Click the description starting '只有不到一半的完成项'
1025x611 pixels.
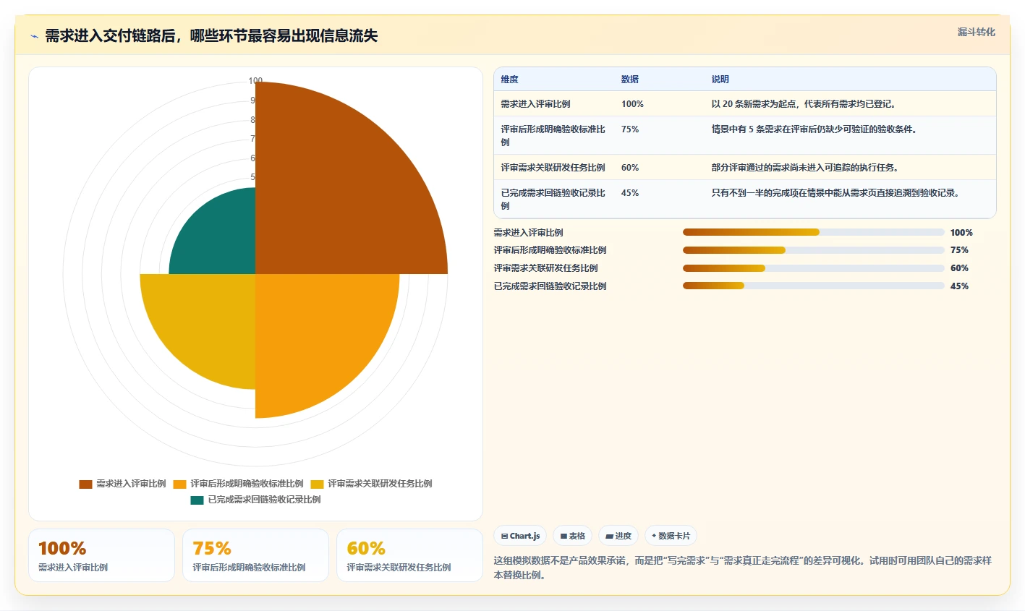click(x=837, y=193)
